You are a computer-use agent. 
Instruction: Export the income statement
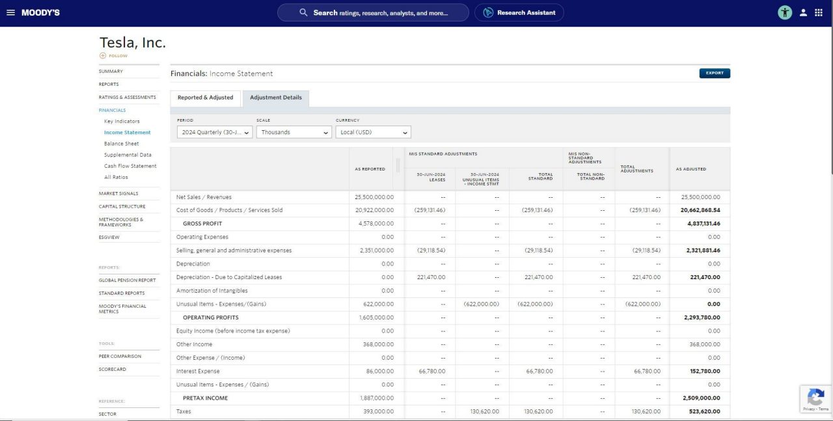tap(715, 73)
